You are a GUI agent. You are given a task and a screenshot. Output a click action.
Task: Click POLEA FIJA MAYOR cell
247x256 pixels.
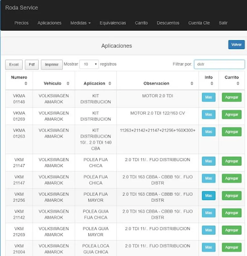coord(96,197)
